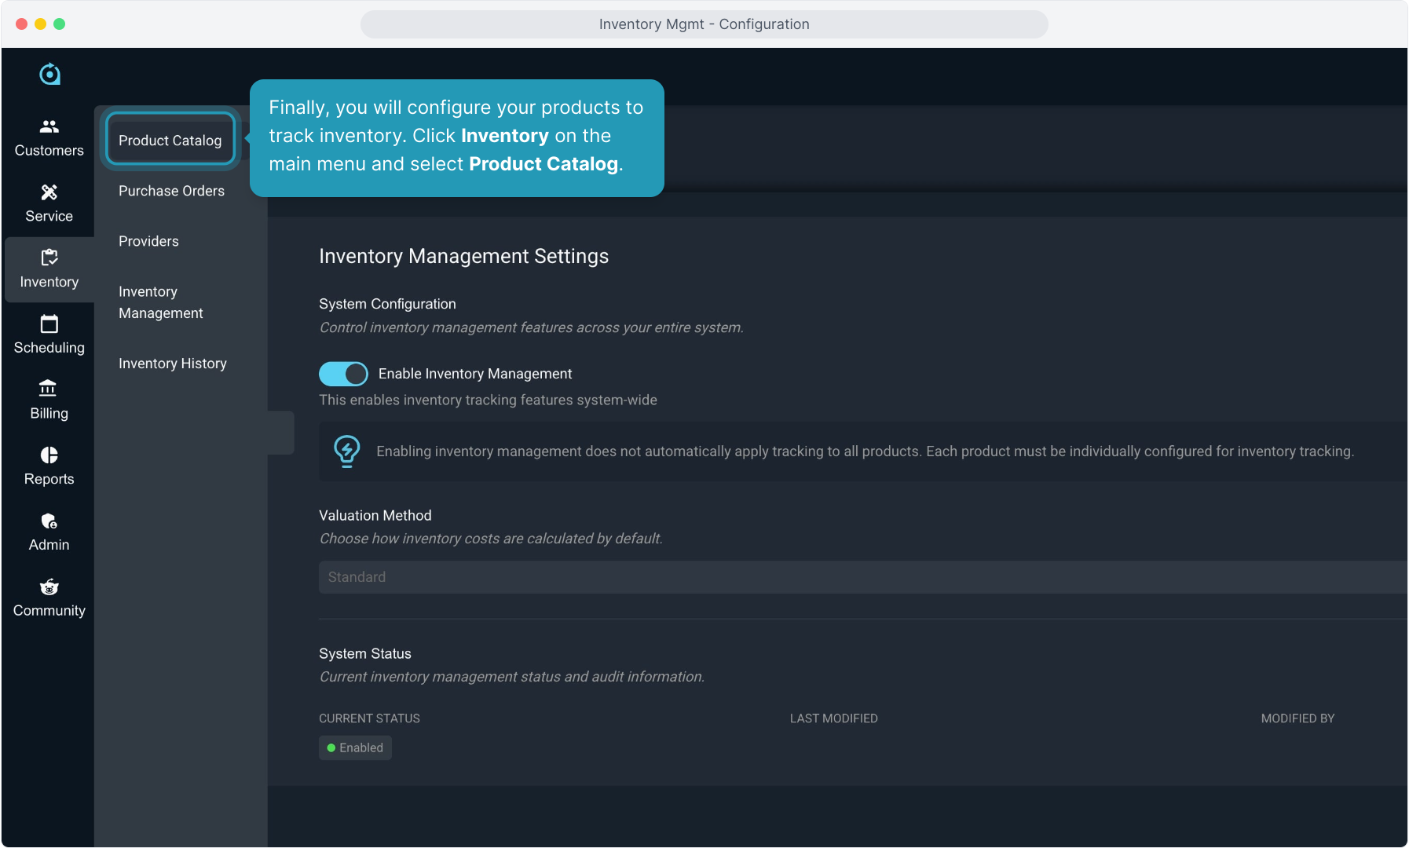Click the Enabled status badge

[x=355, y=747]
